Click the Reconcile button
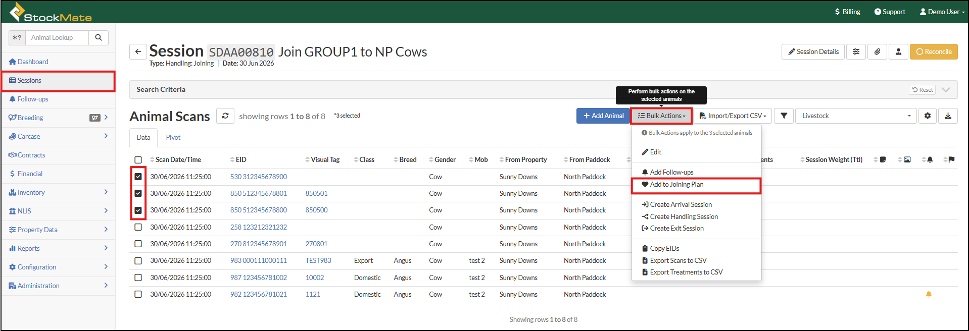Viewport: 969px width, 331px height. [934, 51]
